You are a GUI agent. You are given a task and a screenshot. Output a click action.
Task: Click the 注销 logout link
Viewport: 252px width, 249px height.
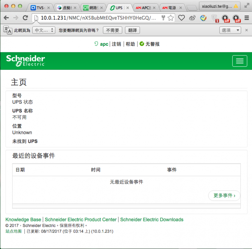pyautogui.click(x=116, y=44)
